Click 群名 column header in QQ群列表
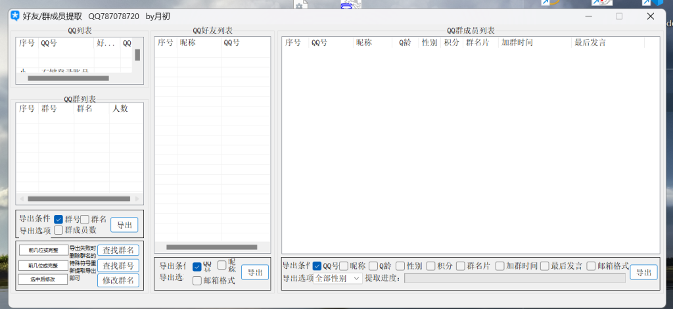The width and height of the screenshot is (673, 309). pos(91,108)
